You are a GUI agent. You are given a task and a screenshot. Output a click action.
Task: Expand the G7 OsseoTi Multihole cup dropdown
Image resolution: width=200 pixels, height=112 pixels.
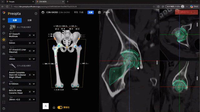pyautogui.click(x=34, y=35)
